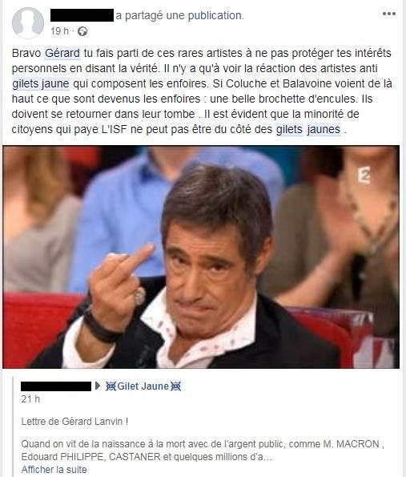Open the shared photo of the man
The image size is (406, 477).
click(201, 257)
